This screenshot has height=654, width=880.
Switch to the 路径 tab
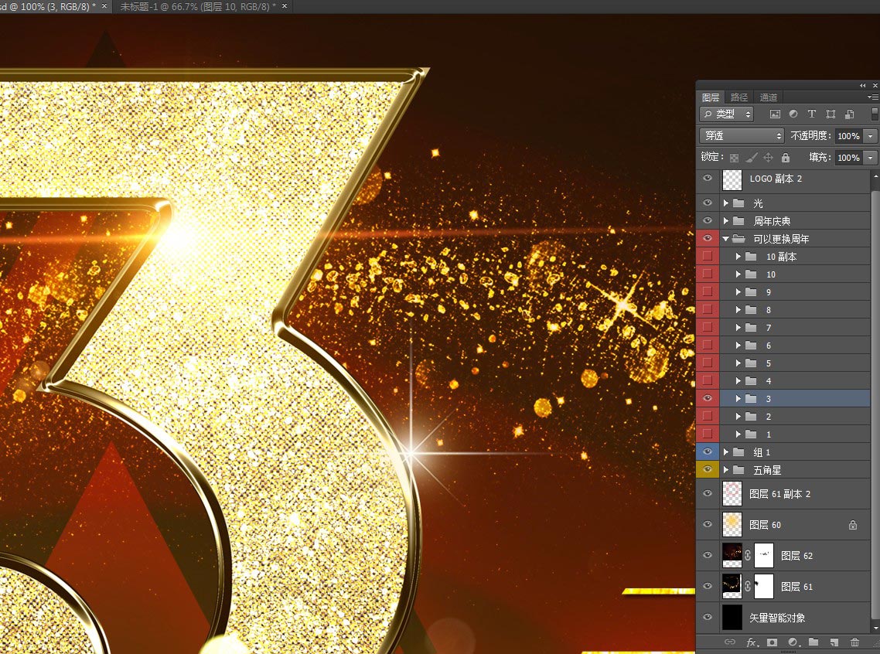739,97
